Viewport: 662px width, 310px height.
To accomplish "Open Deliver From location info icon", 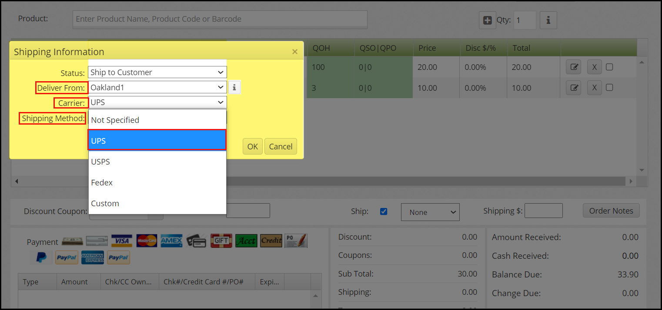I will point(234,87).
